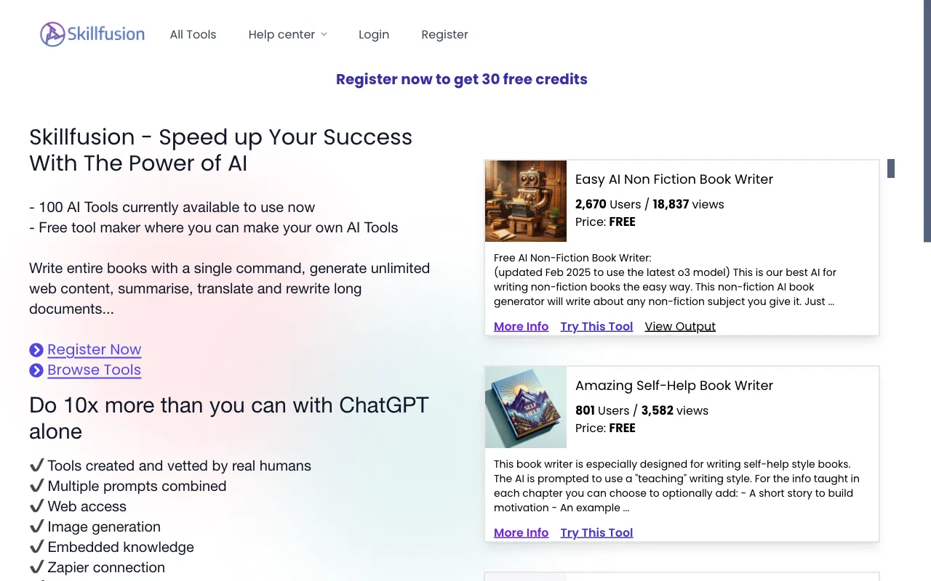Go to the Login page
Viewport: 931px width, 581px height.
374,34
